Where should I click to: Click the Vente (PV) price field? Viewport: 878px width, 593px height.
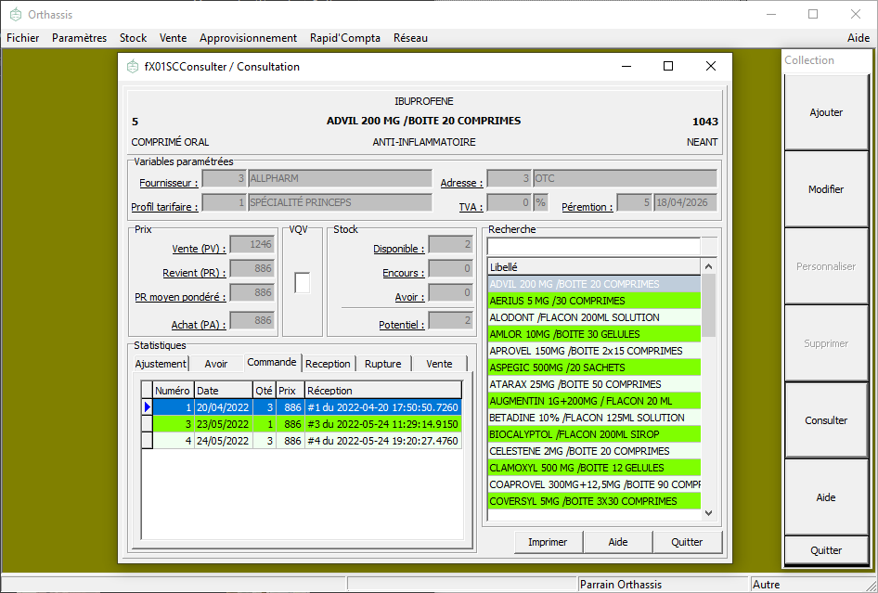(x=252, y=244)
